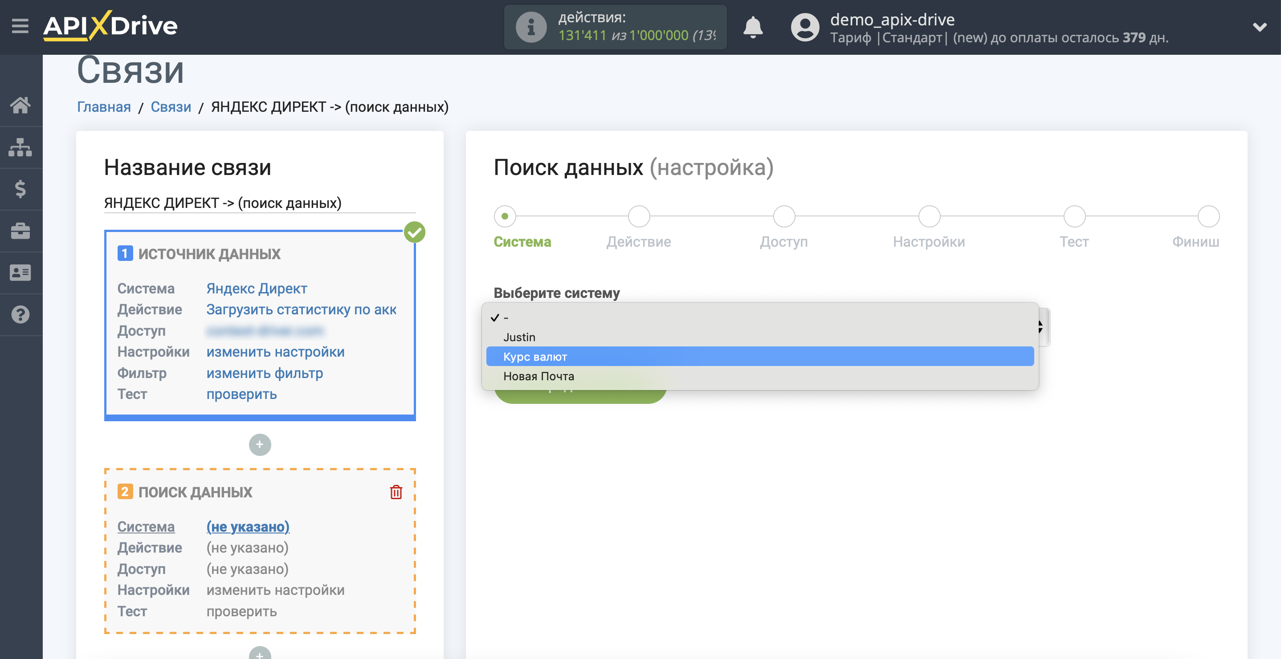Click the (не указано) system link
1281x659 pixels.
coord(248,526)
